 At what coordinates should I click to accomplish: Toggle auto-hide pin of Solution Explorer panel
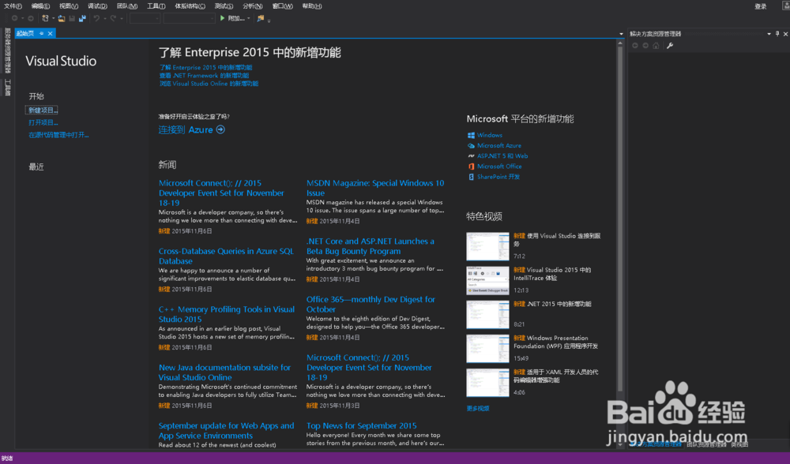[777, 34]
